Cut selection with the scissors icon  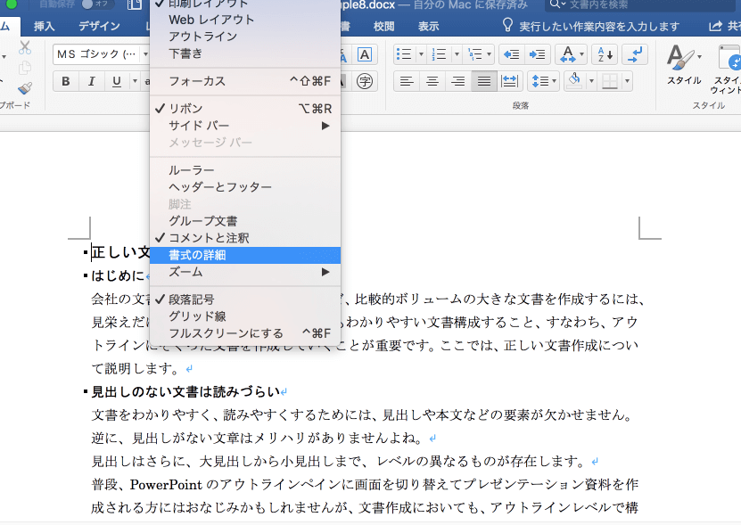pos(25,47)
